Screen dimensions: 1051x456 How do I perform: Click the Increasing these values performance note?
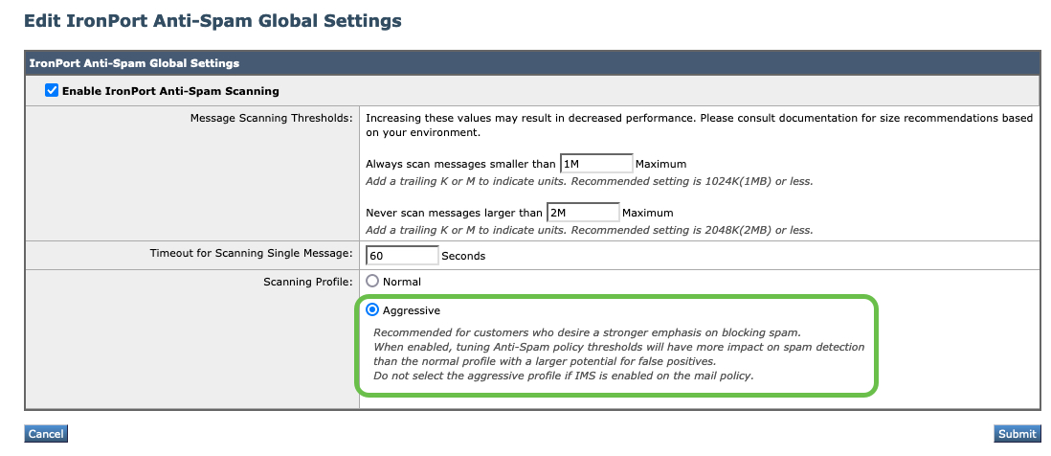point(699,125)
